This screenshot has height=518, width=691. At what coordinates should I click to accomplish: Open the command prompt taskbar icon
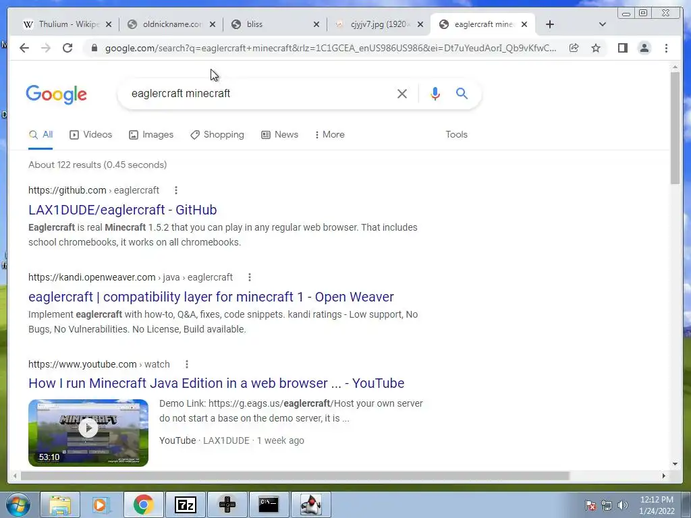[x=269, y=505]
